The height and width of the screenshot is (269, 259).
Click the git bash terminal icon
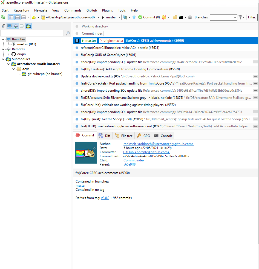(x=181, y=17)
